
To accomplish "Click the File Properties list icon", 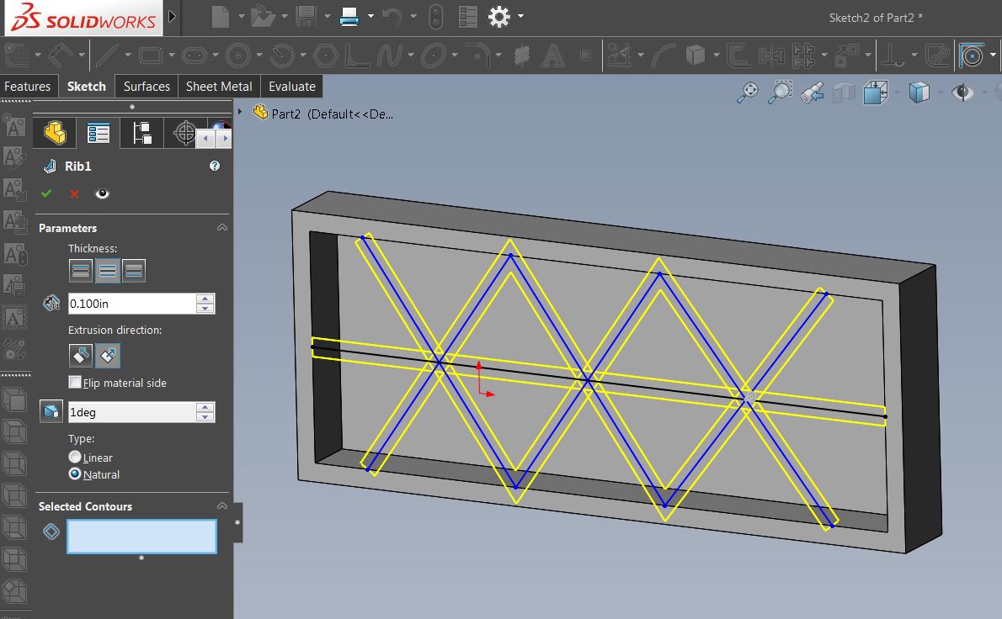I will tap(468, 17).
